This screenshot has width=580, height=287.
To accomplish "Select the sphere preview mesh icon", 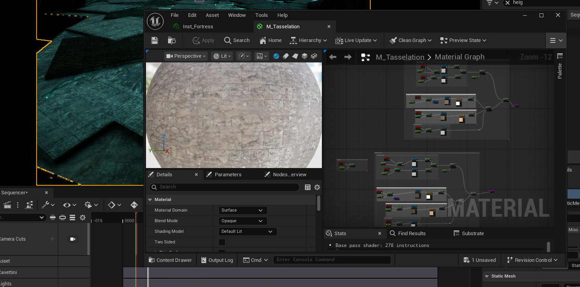I will click(x=276, y=56).
